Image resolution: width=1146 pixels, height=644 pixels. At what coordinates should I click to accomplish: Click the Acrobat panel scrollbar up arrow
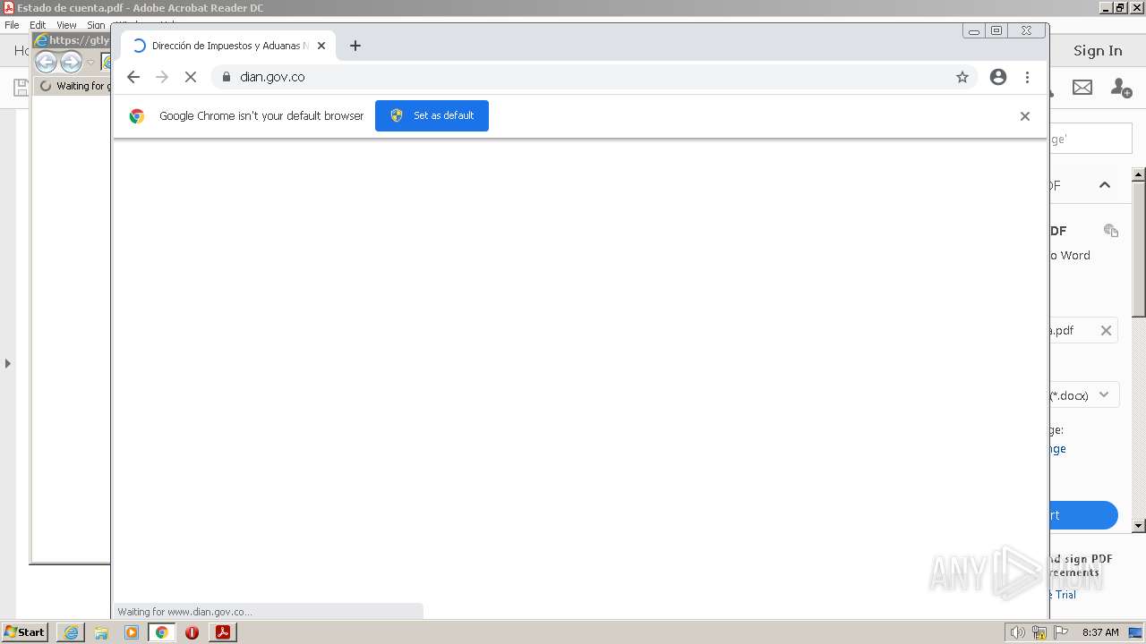click(1139, 174)
